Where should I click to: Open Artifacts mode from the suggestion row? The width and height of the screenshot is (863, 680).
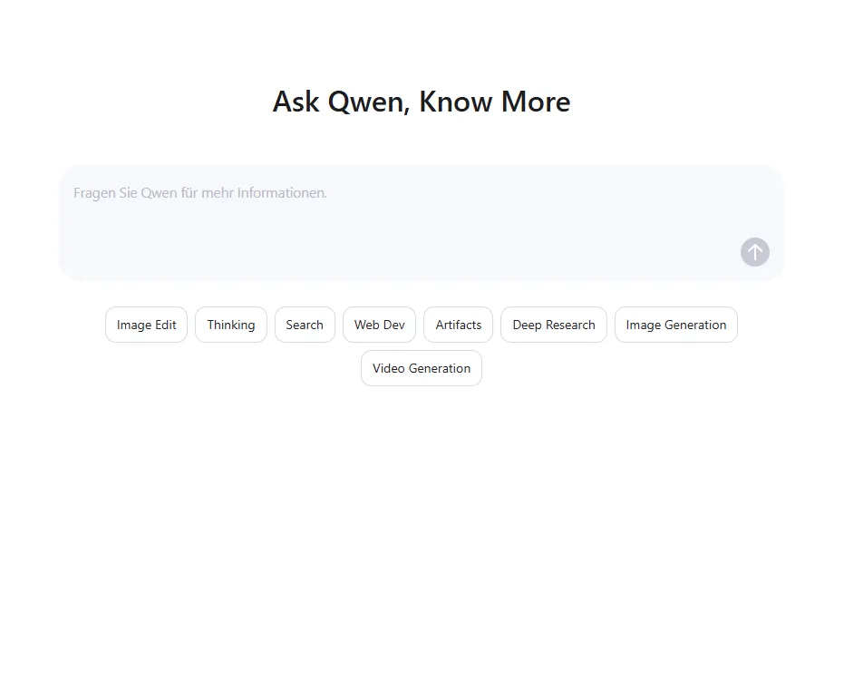(x=459, y=325)
